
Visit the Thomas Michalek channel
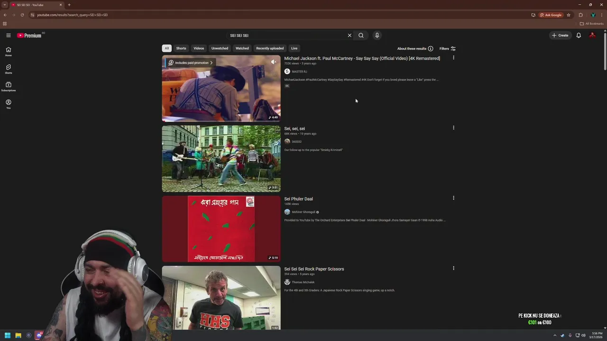[303, 282]
